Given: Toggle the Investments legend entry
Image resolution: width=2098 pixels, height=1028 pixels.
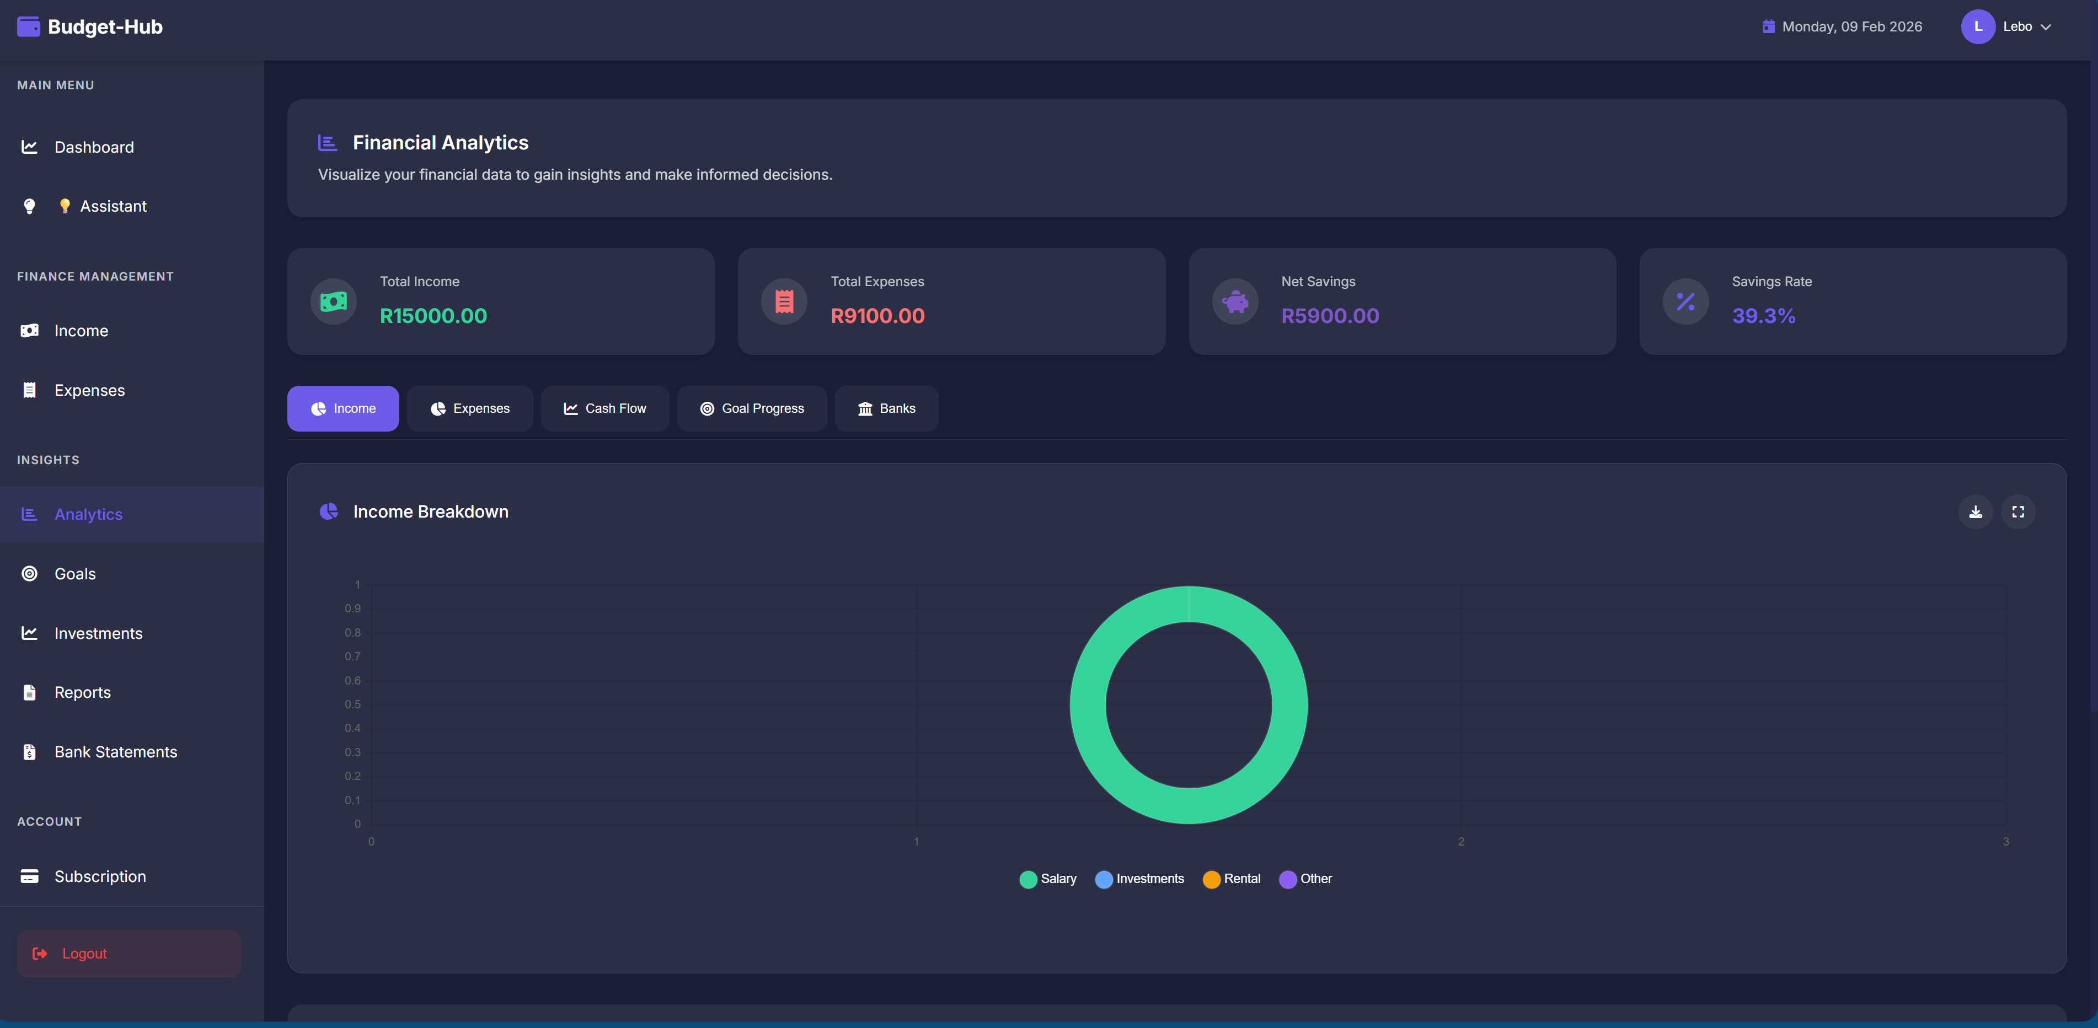Looking at the screenshot, I should [x=1140, y=879].
